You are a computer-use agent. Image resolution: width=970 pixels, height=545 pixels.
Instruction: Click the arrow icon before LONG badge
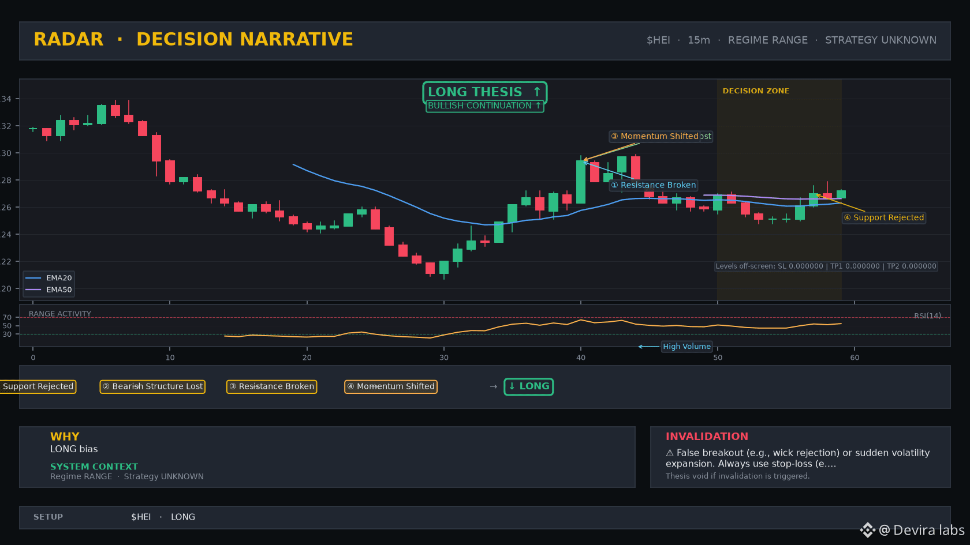click(494, 386)
